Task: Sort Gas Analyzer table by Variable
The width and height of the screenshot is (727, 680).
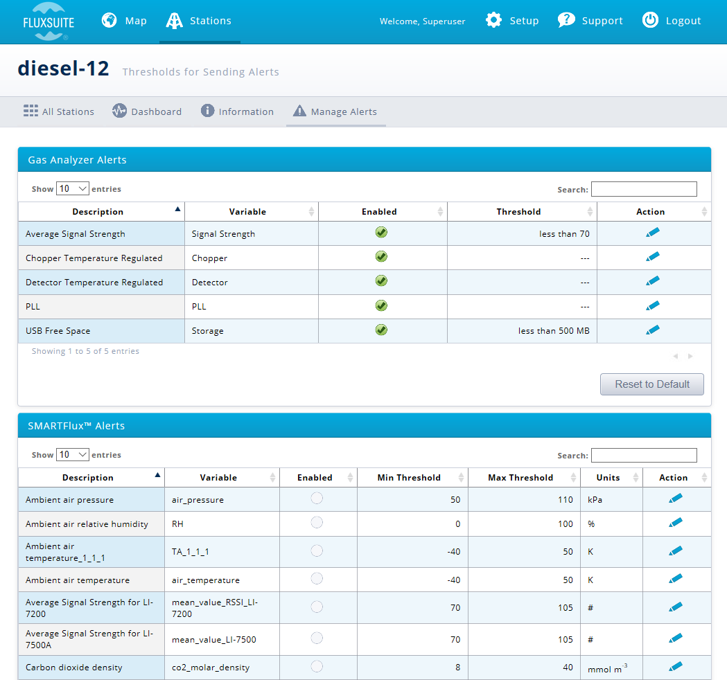Action: [252, 212]
